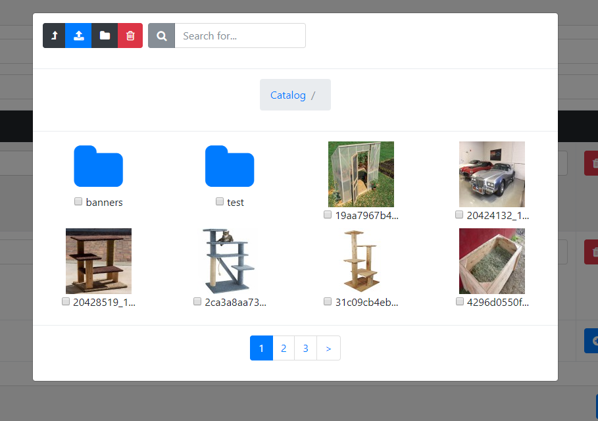Go to pagination page 2
This screenshot has width=598, height=421.
pos(284,348)
